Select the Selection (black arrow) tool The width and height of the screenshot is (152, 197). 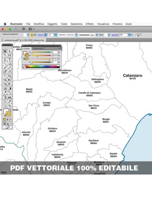[5, 51]
